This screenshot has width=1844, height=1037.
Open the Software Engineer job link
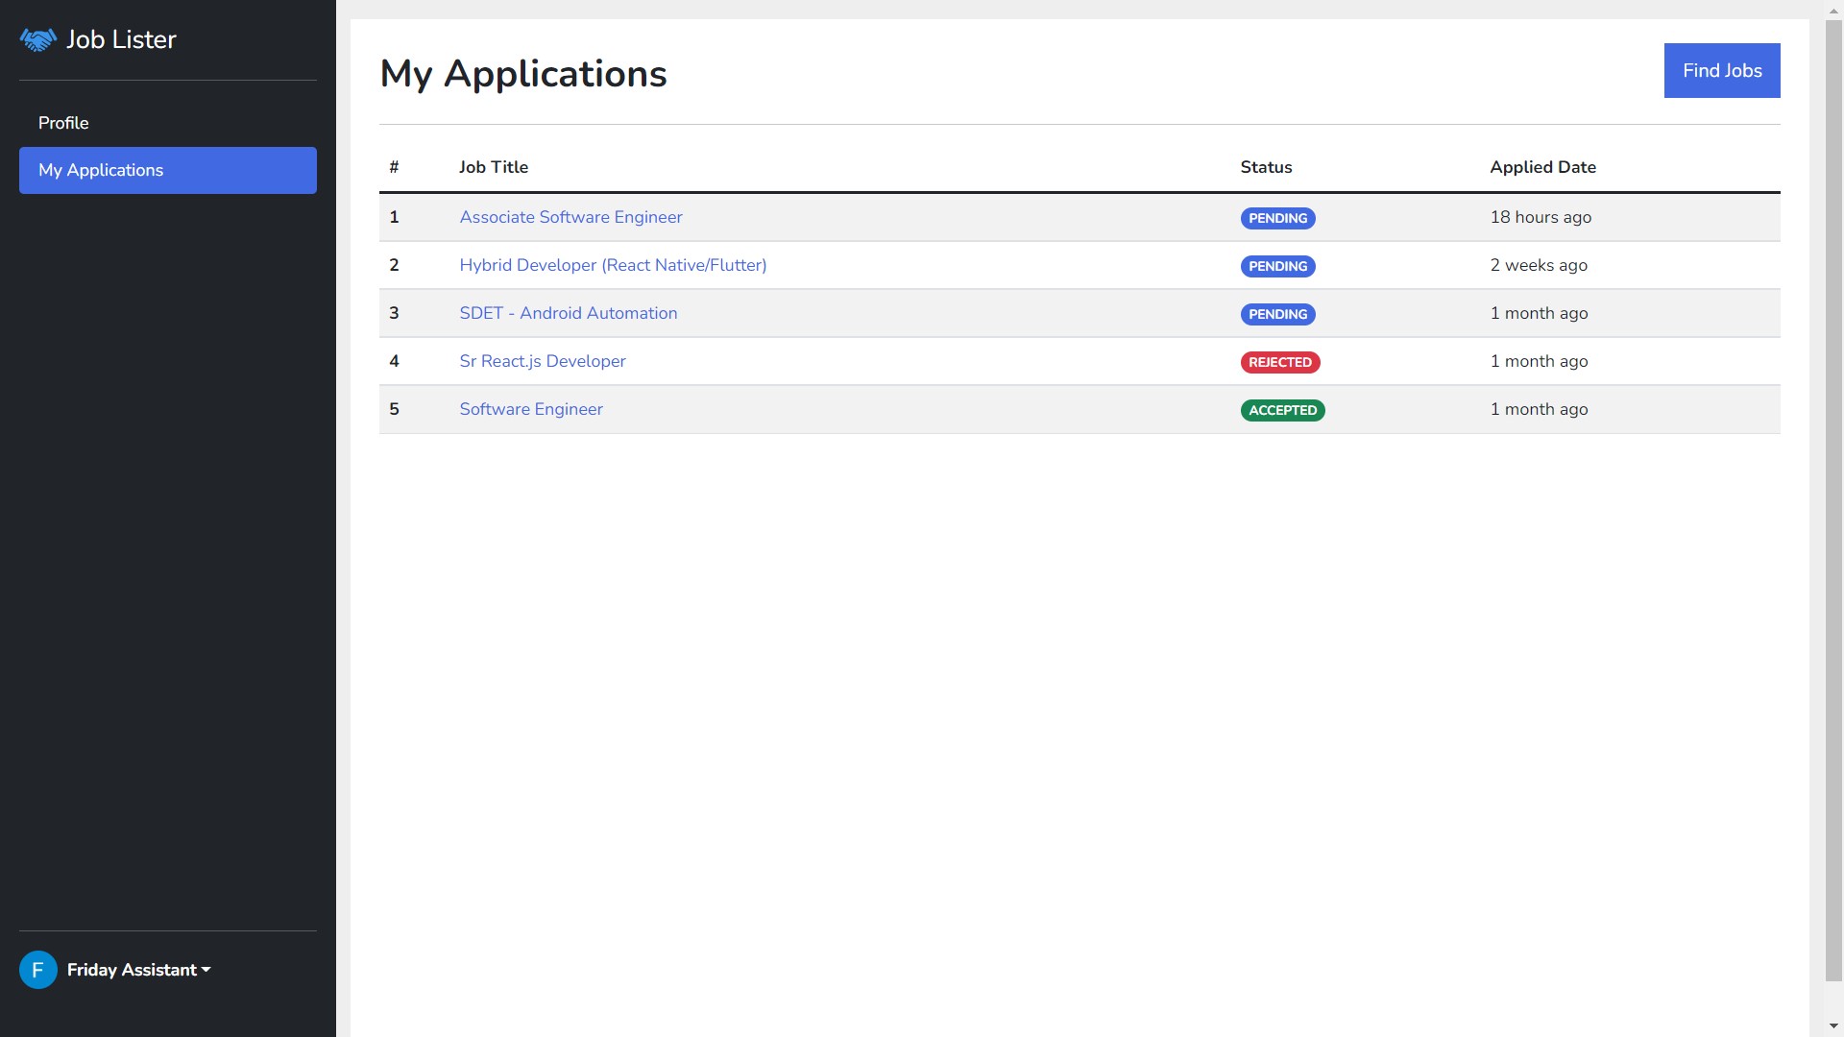(530, 409)
